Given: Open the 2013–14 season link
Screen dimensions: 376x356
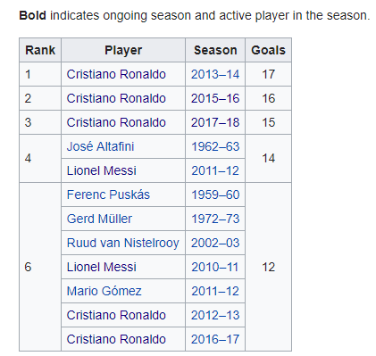Looking at the screenshot, I should pos(215,74).
